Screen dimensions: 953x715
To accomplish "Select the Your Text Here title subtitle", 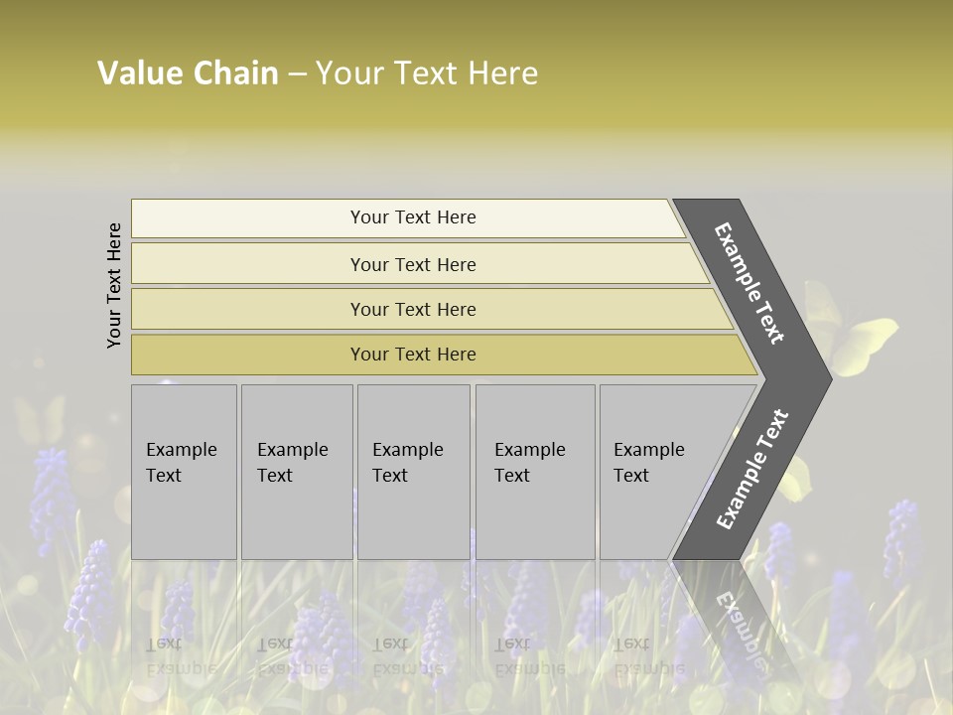I will pos(427,72).
